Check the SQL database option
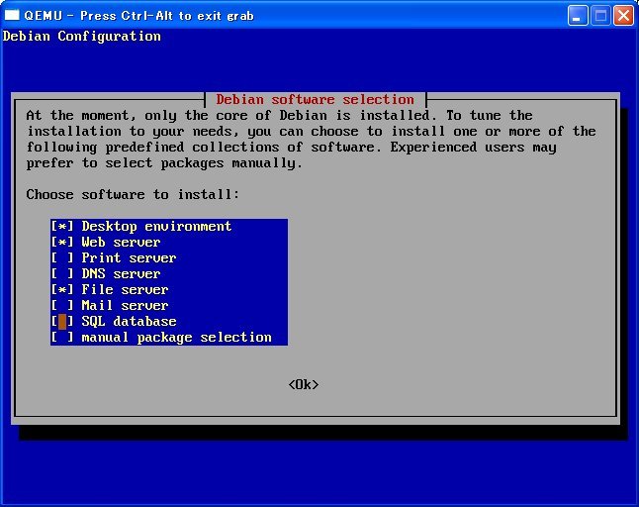This screenshot has height=507, width=639. [x=62, y=322]
